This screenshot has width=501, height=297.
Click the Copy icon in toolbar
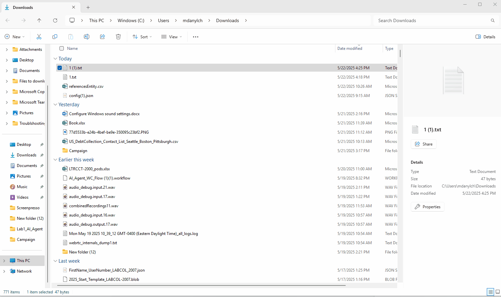pos(55,37)
